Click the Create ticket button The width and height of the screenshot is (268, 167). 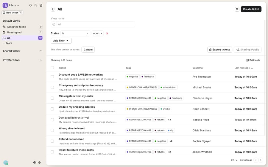pos(251,9)
